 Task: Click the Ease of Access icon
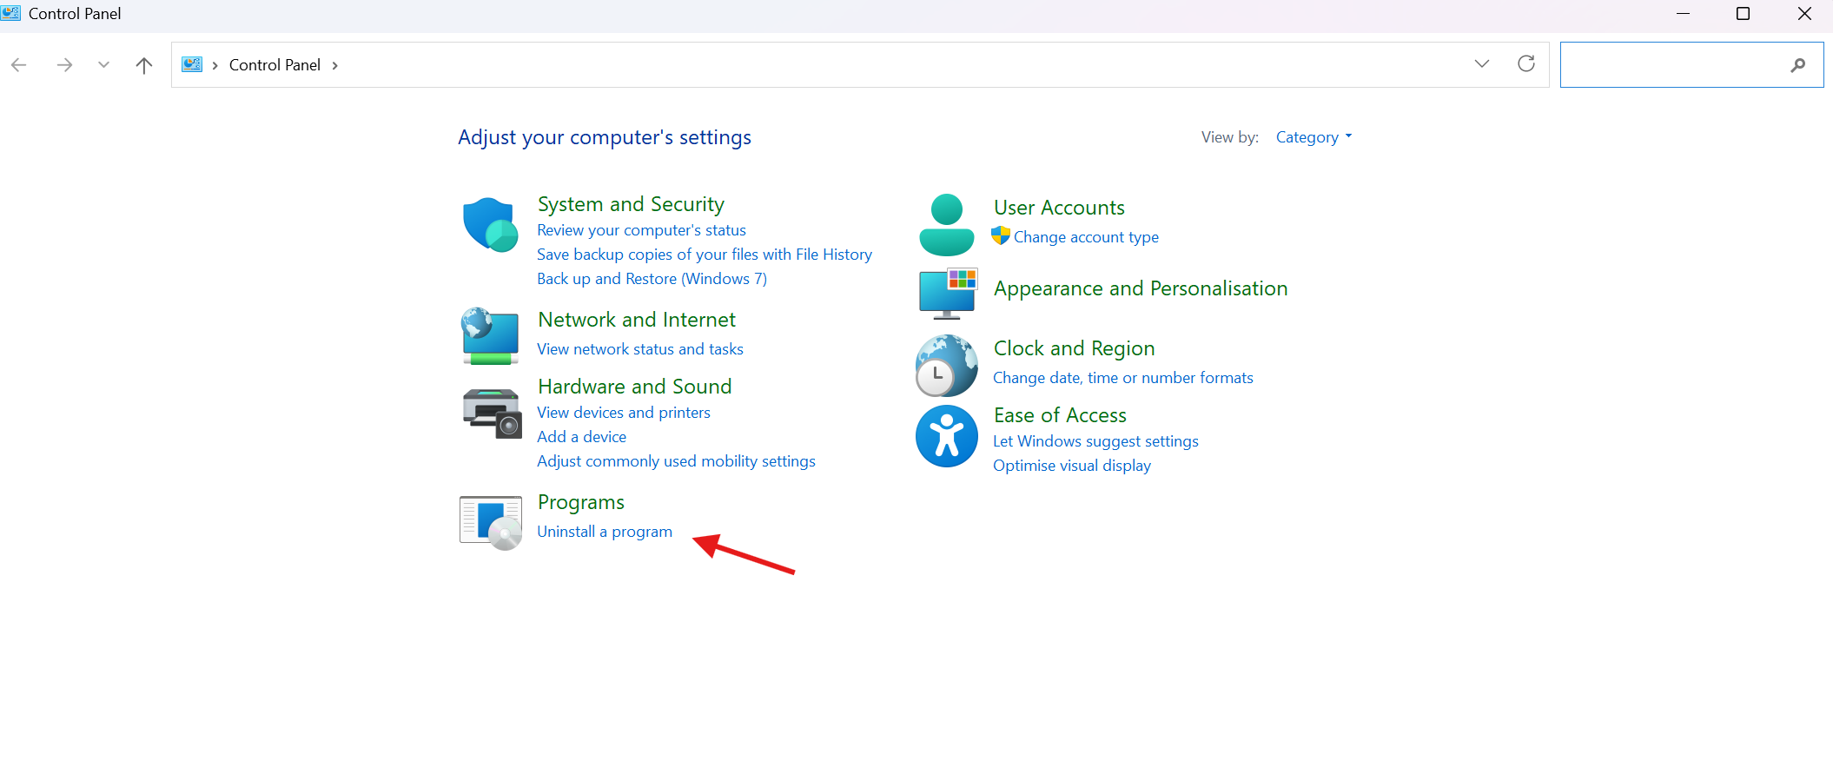pos(947,436)
